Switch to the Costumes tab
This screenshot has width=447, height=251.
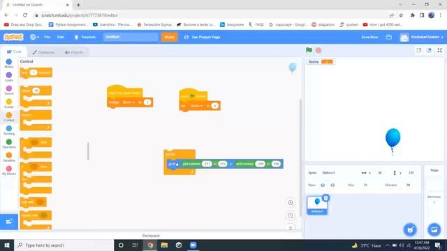coord(43,52)
